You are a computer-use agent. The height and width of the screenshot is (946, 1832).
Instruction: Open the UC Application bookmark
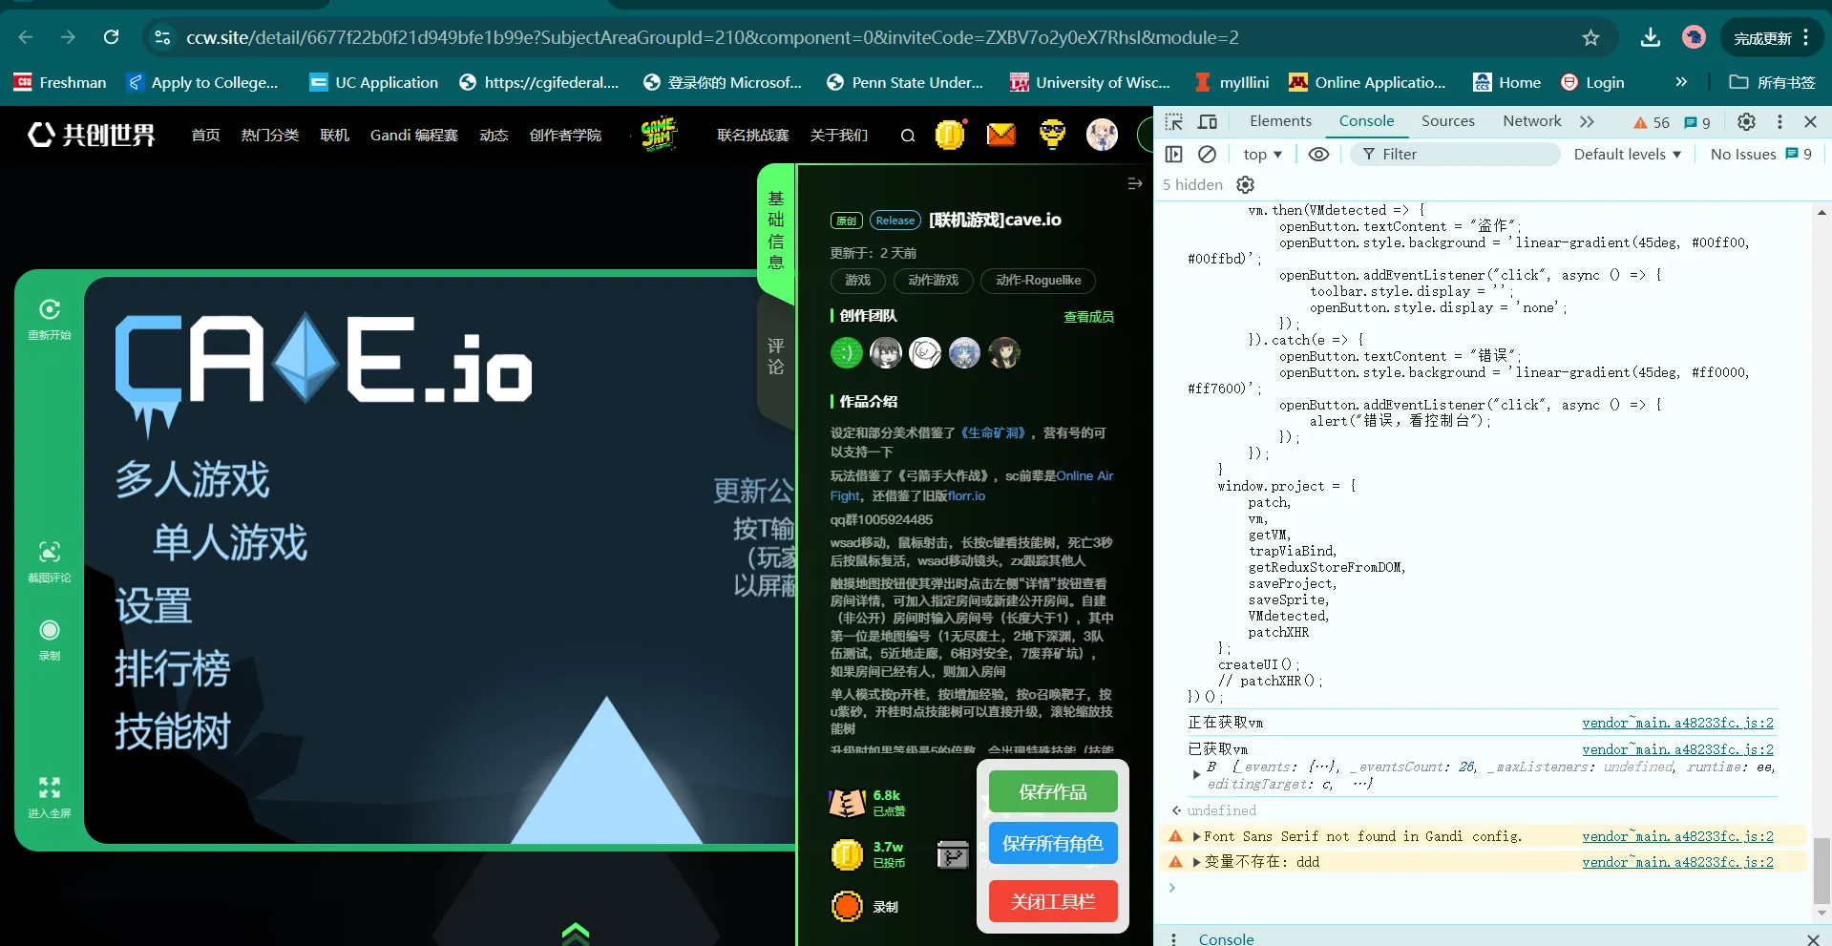click(374, 82)
